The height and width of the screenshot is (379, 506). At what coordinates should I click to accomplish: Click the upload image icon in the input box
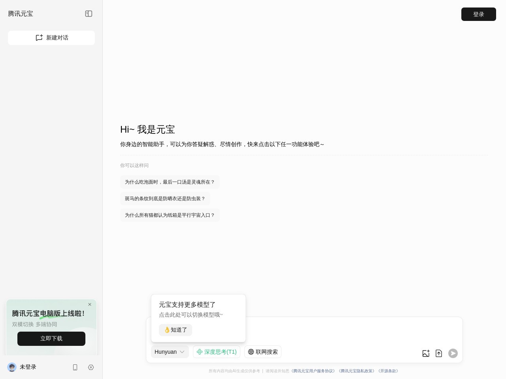point(426,353)
